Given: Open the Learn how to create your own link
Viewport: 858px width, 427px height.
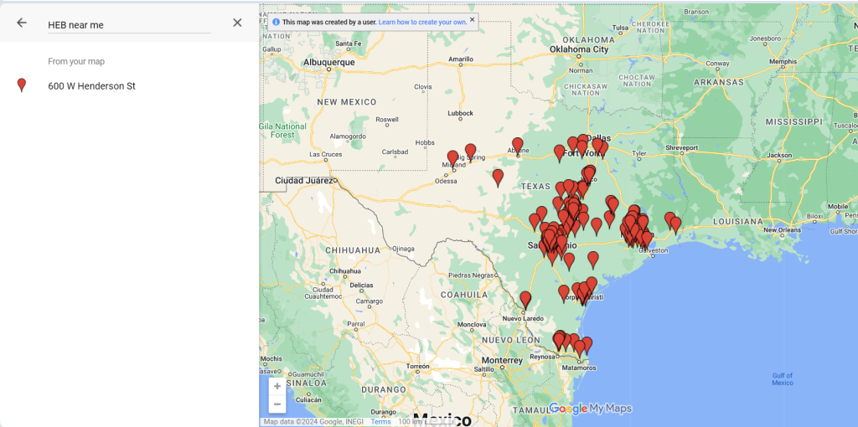Looking at the screenshot, I should click(x=421, y=22).
